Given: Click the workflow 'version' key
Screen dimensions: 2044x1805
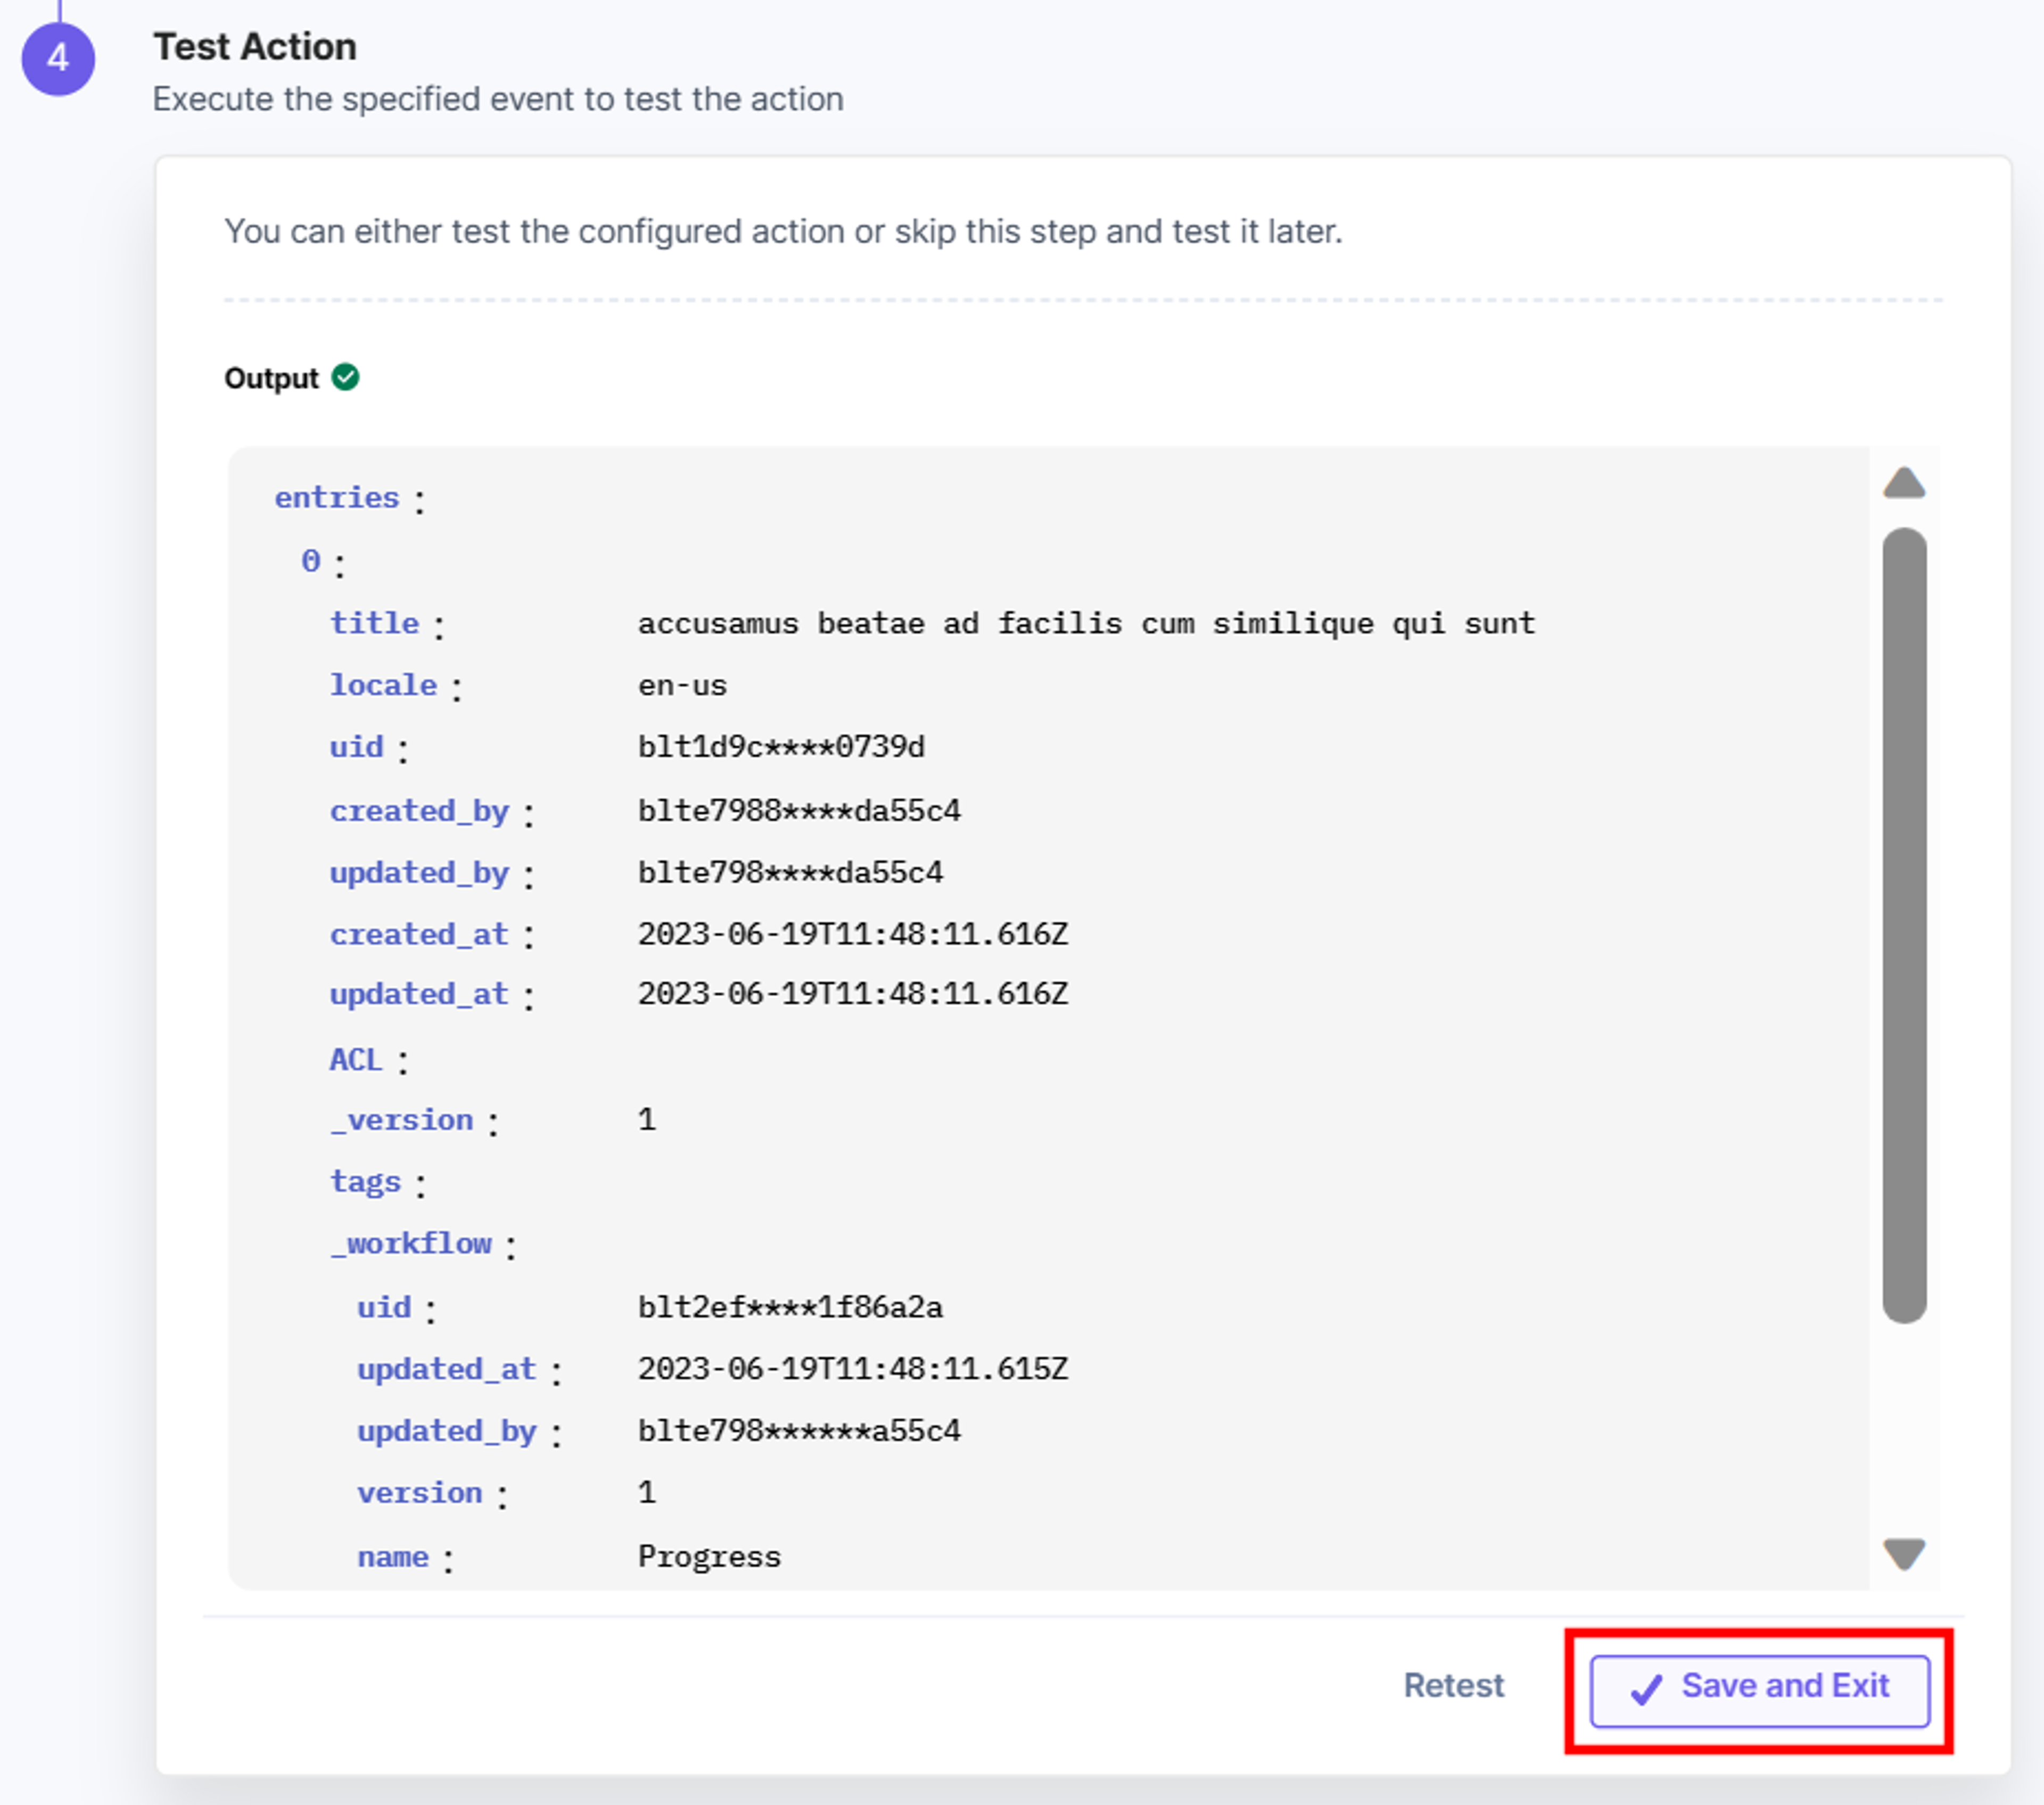Looking at the screenshot, I should [420, 1493].
